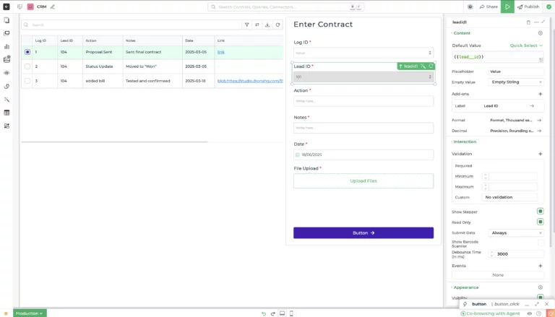Click the Notes text input field
Image resolution: width=555 pixels, height=317 pixels.
coord(363,128)
